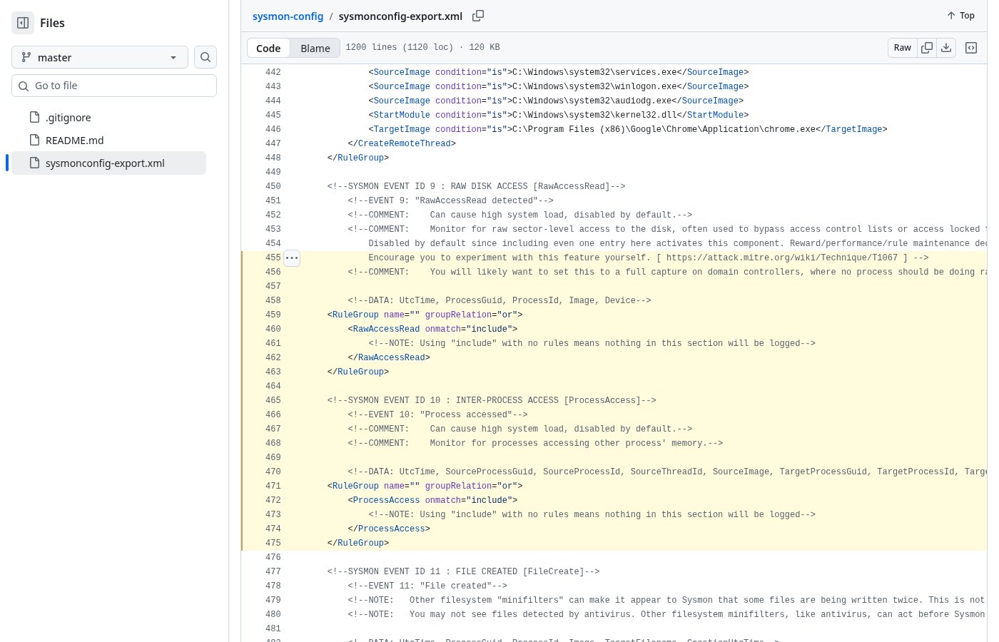The image size is (999, 642).
Task: Switch to the Blame view tab
Action: pyautogui.click(x=315, y=48)
